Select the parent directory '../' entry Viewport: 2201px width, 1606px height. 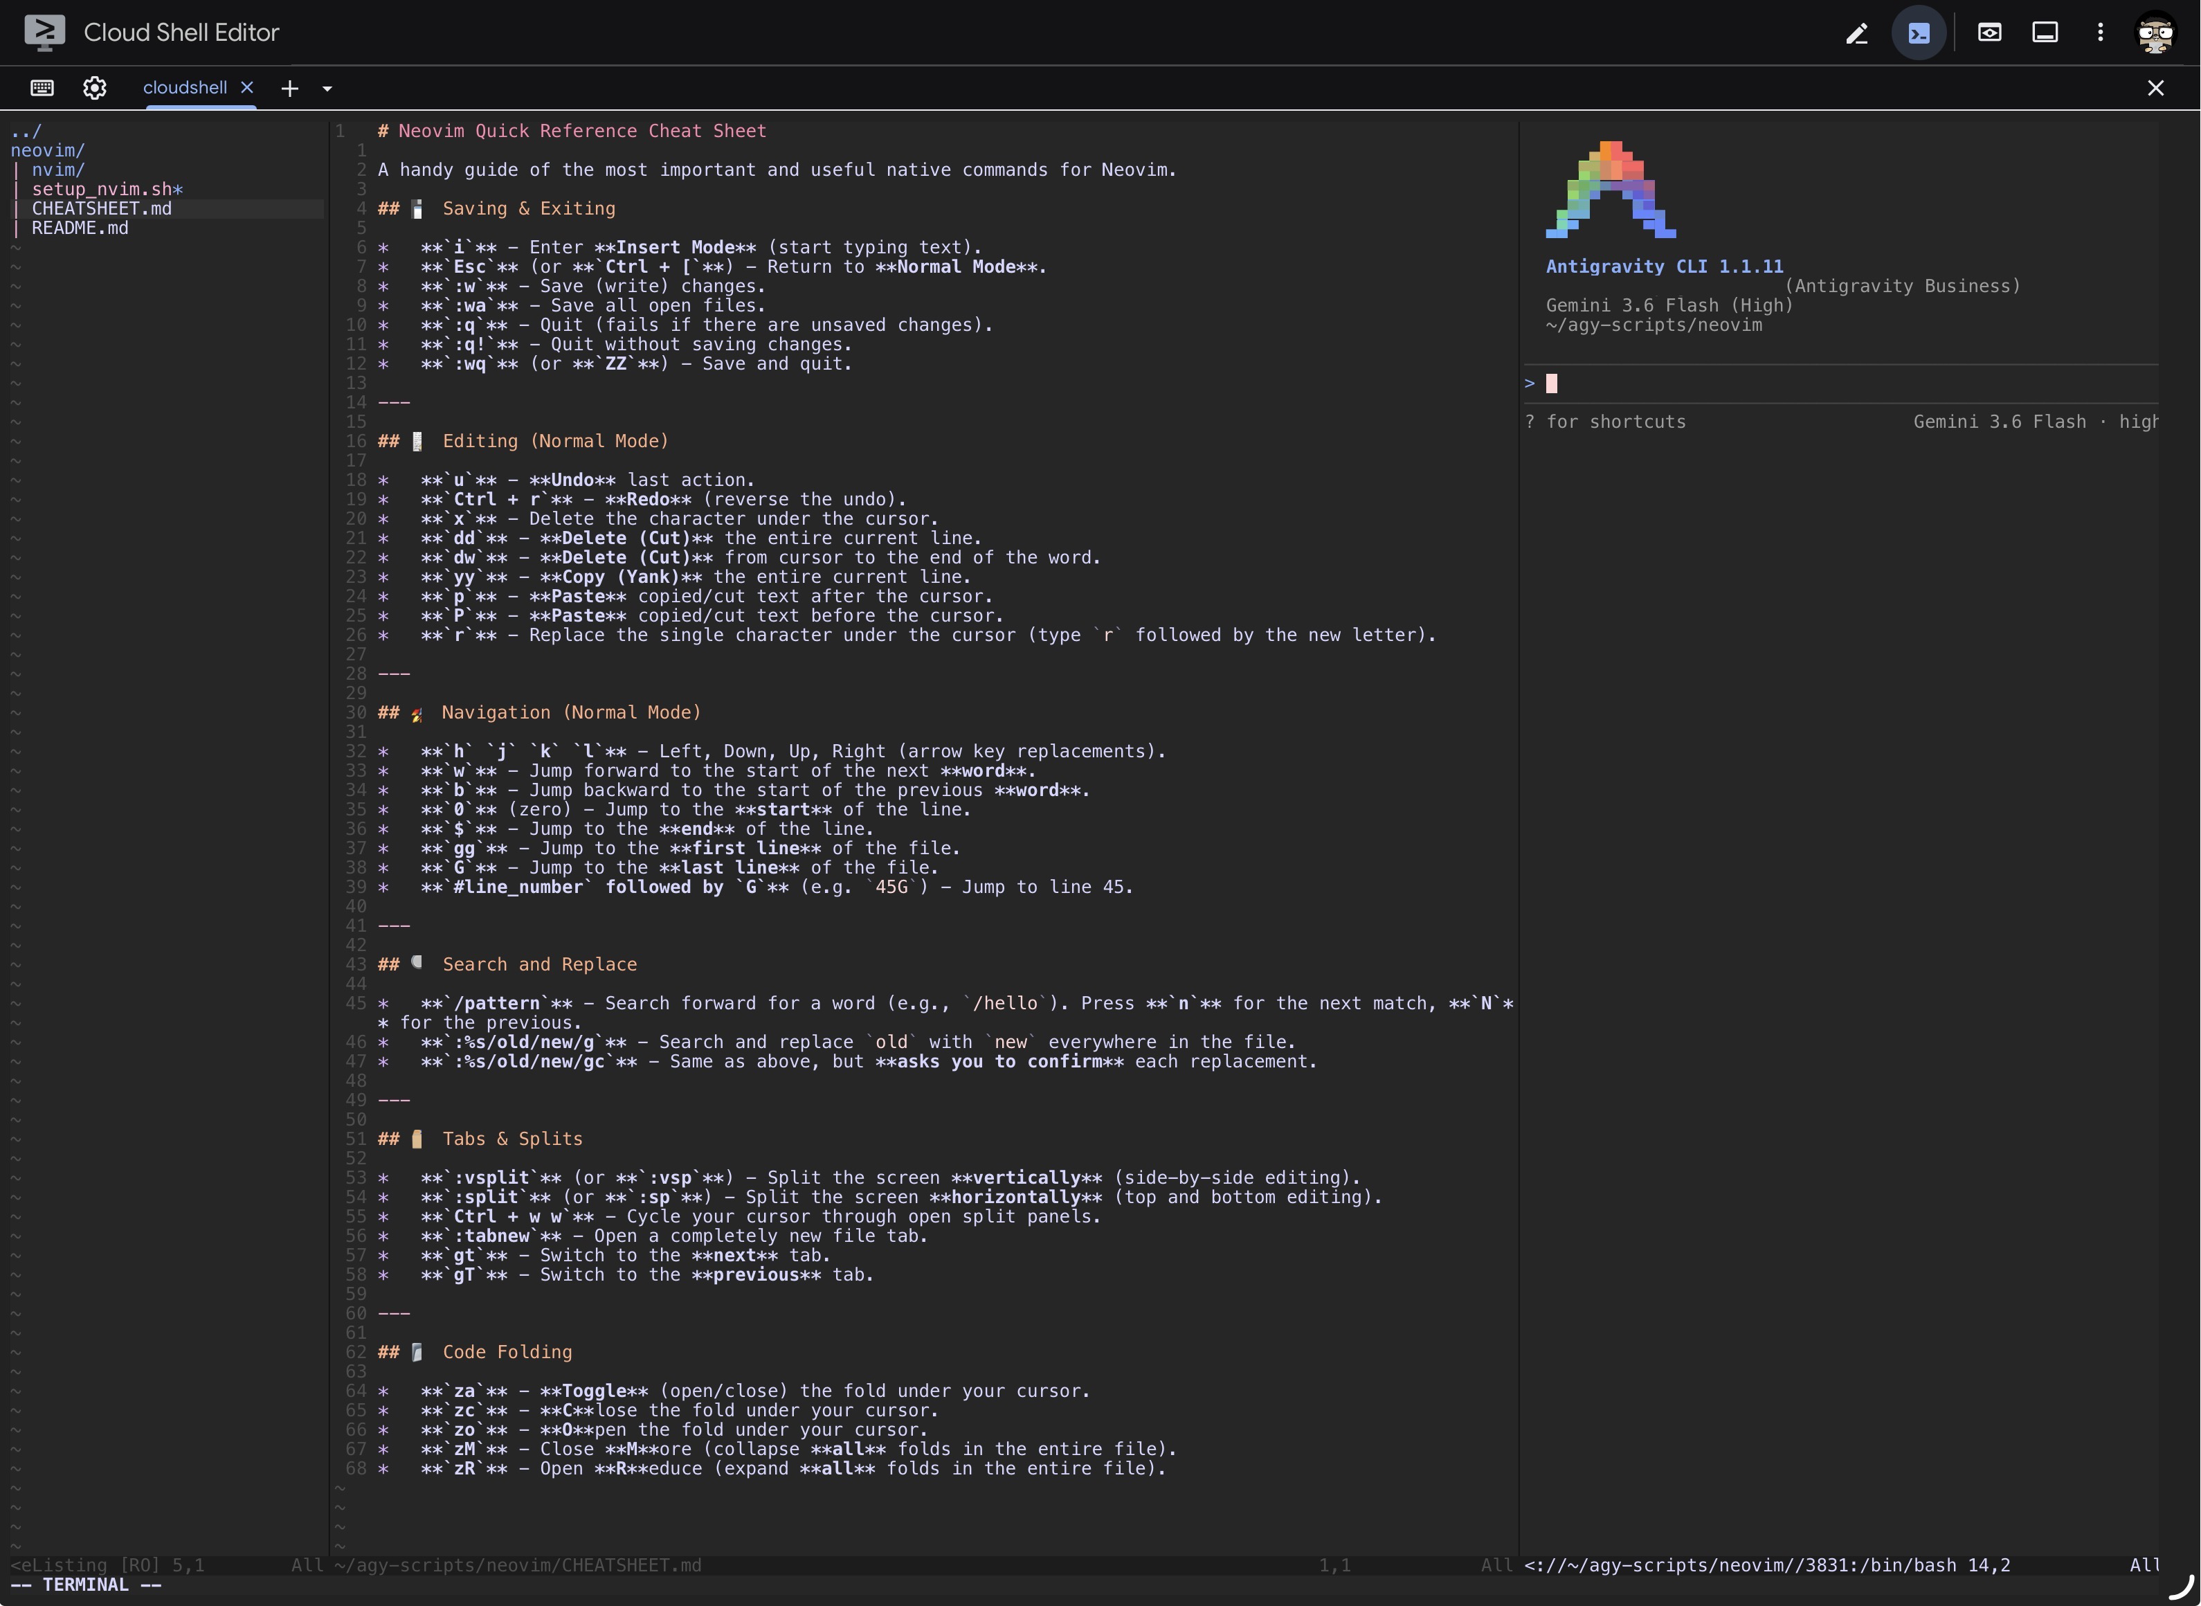click(26, 132)
